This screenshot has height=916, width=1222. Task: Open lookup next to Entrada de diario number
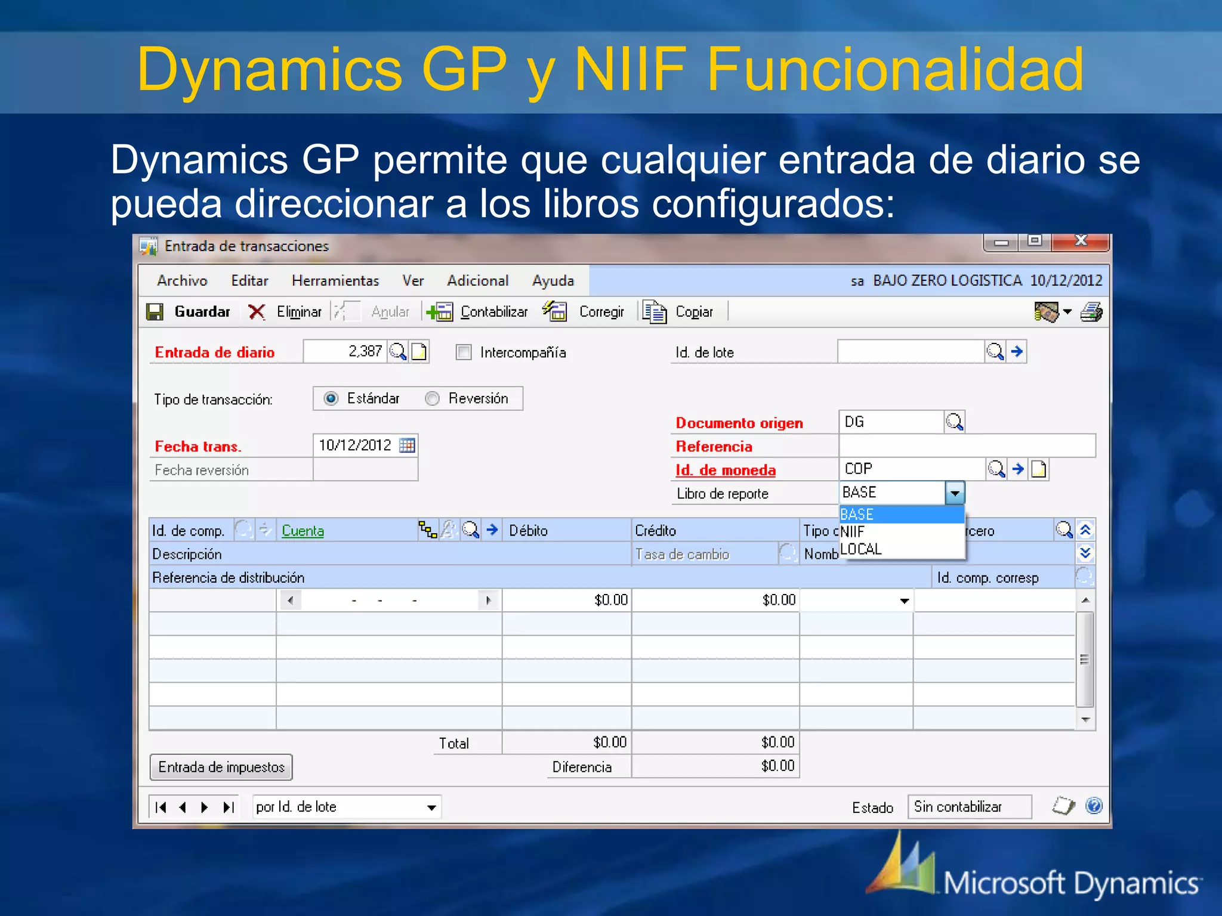coord(397,351)
